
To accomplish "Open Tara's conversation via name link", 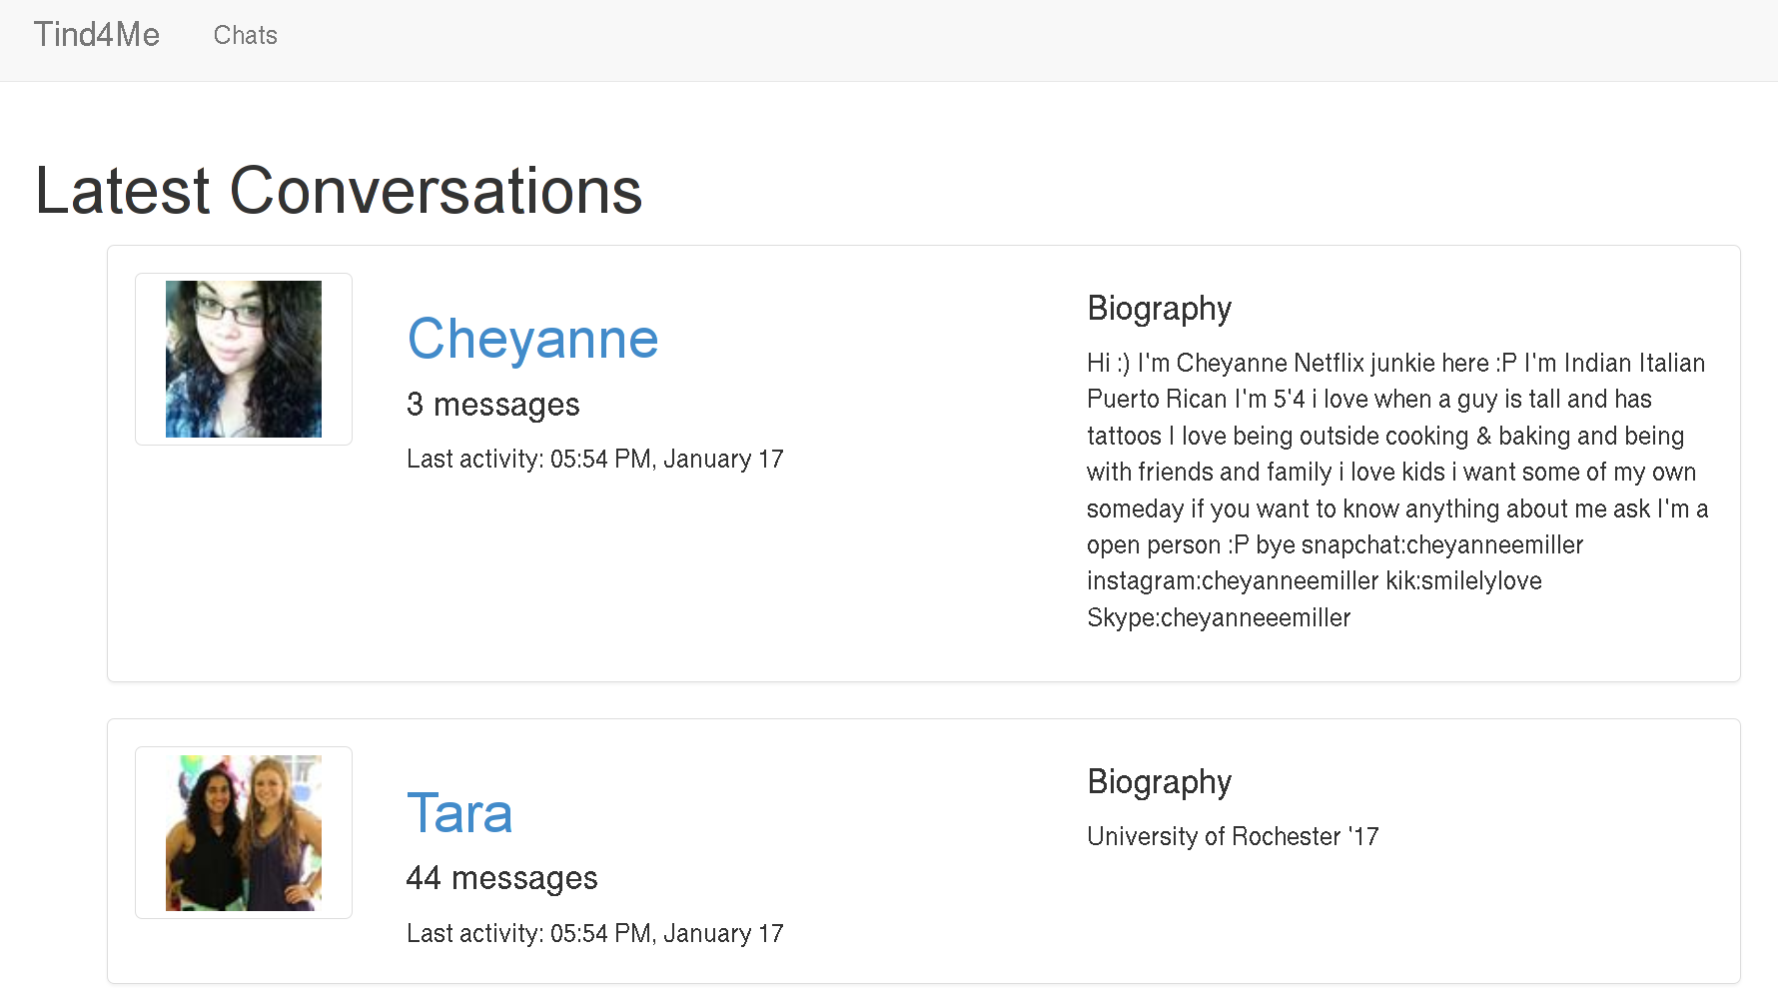I will pos(459,813).
